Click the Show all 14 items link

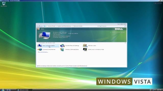(43, 52)
